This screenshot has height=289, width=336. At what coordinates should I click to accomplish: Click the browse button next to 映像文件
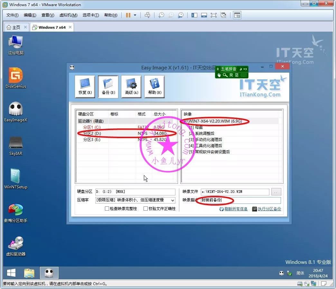point(276,192)
